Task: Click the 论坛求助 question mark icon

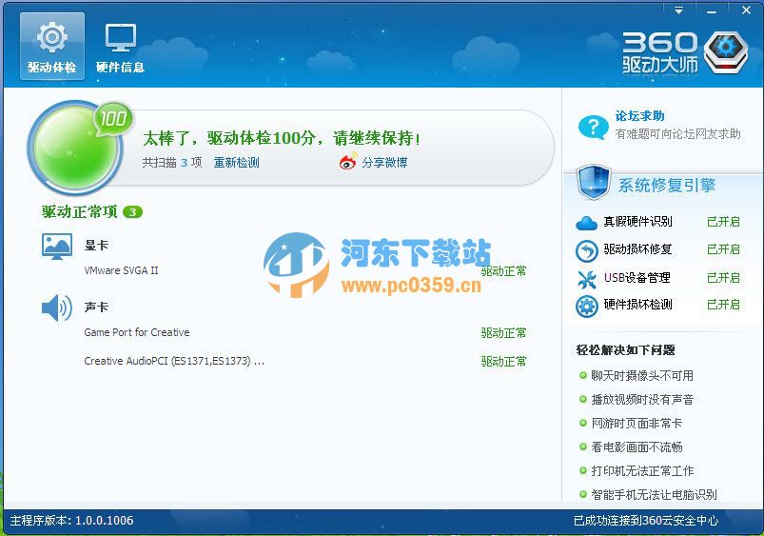Action: click(593, 127)
